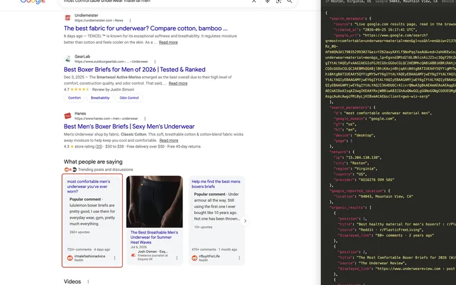Click the '260+ upvotes' text
This screenshot has width=456, height=285.
click(80, 232)
